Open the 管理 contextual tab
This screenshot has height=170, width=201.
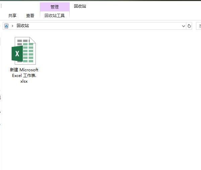click(x=55, y=7)
